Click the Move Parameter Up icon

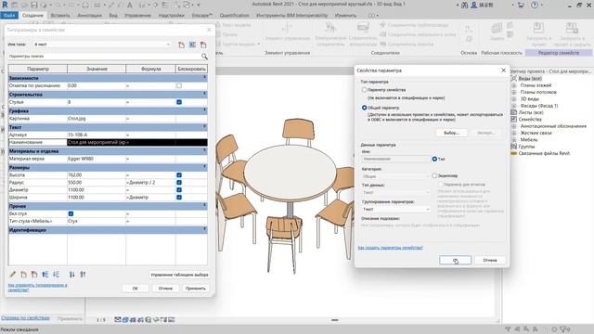click(x=45, y=275)
